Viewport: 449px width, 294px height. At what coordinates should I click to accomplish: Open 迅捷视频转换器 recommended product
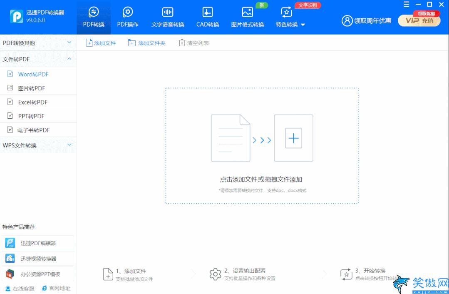click(38, 259)
